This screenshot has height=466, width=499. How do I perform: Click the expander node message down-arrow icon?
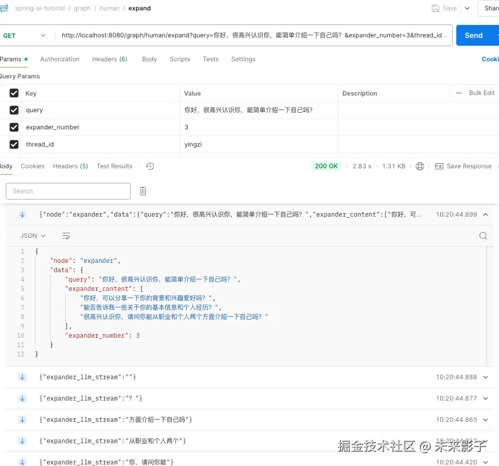click(x=22, y=215)
